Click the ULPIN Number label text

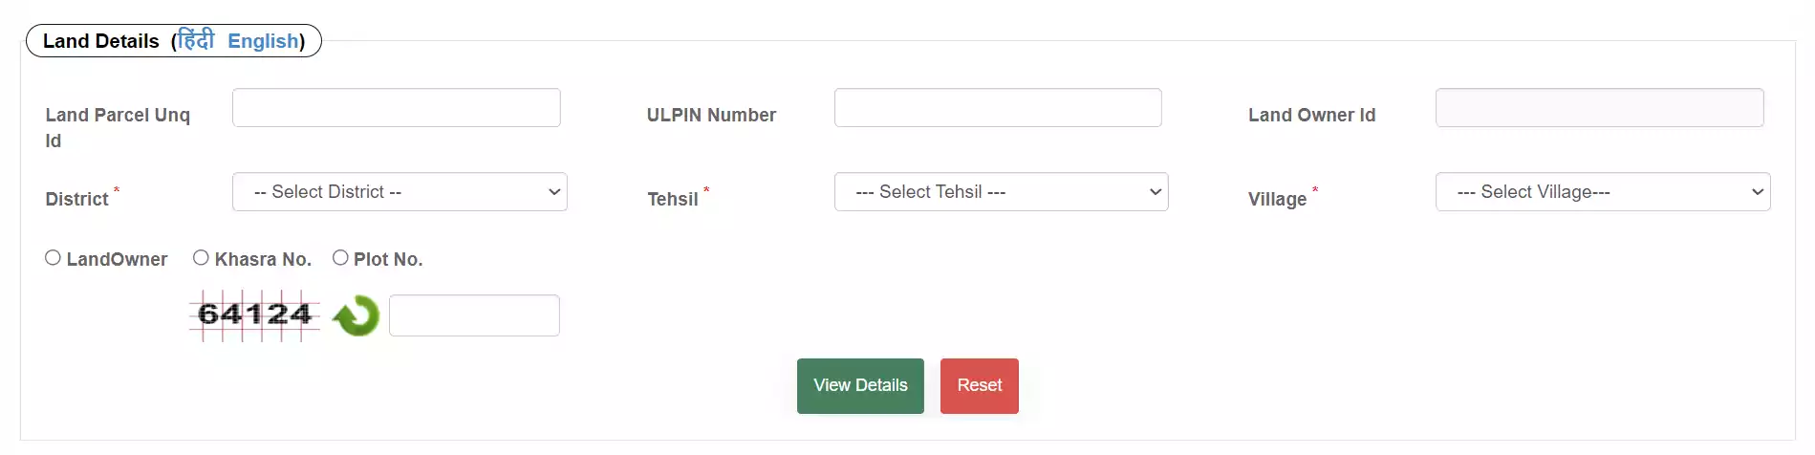pos(711,115)
